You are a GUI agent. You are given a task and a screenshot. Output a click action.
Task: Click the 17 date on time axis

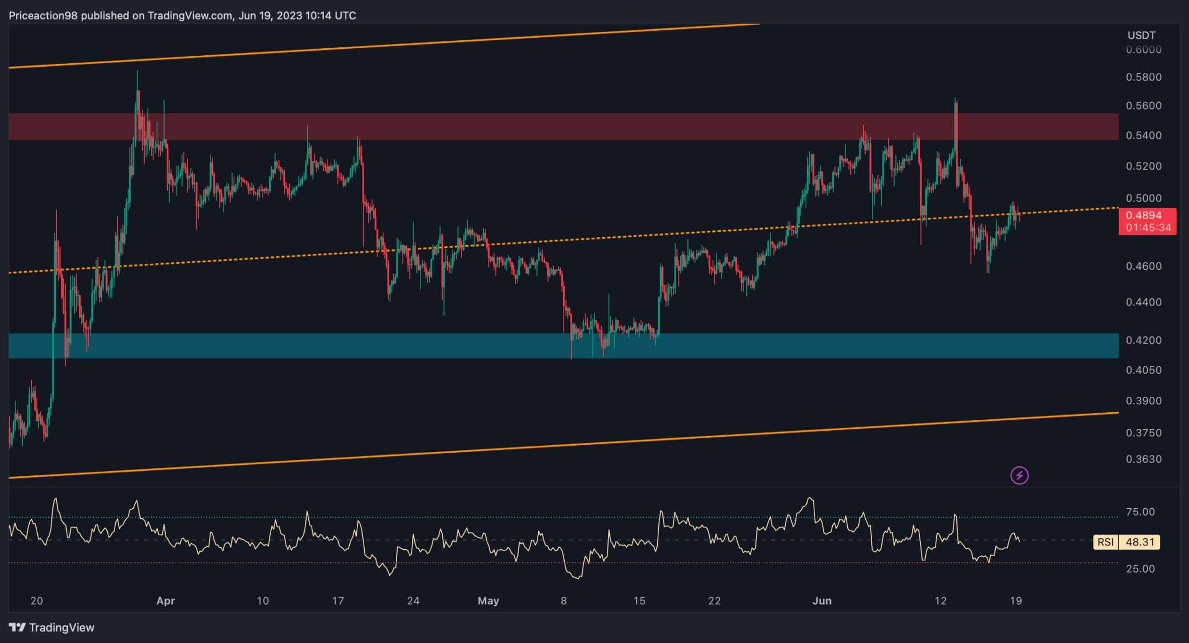[338, 601]
